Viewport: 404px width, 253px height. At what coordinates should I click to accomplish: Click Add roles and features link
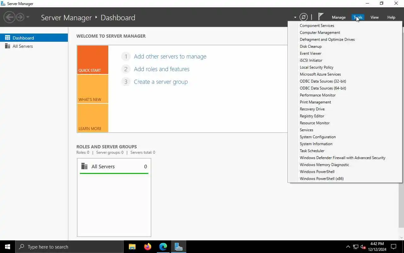coord(162,69)
